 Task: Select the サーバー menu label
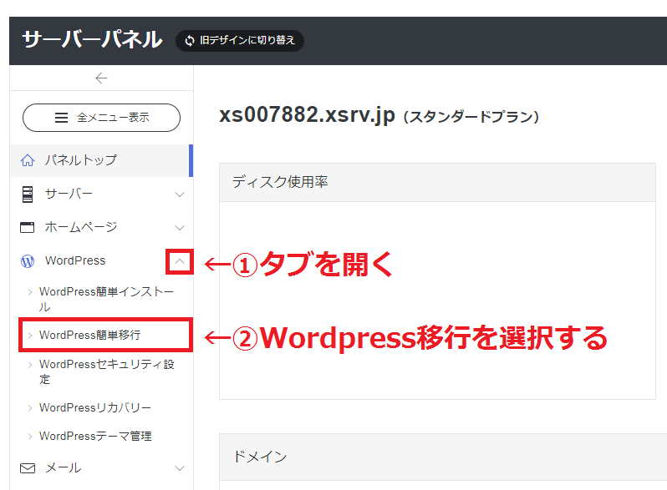pos(69,194)
